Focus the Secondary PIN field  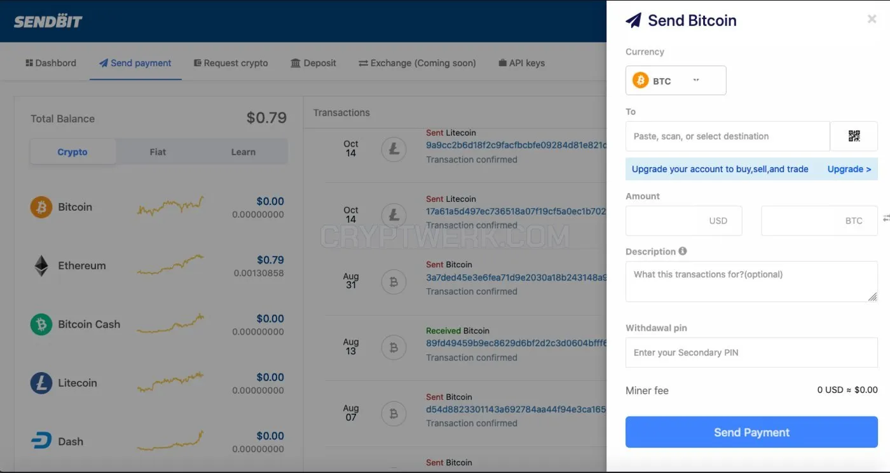pyautogui.click(x=751, y=352)
